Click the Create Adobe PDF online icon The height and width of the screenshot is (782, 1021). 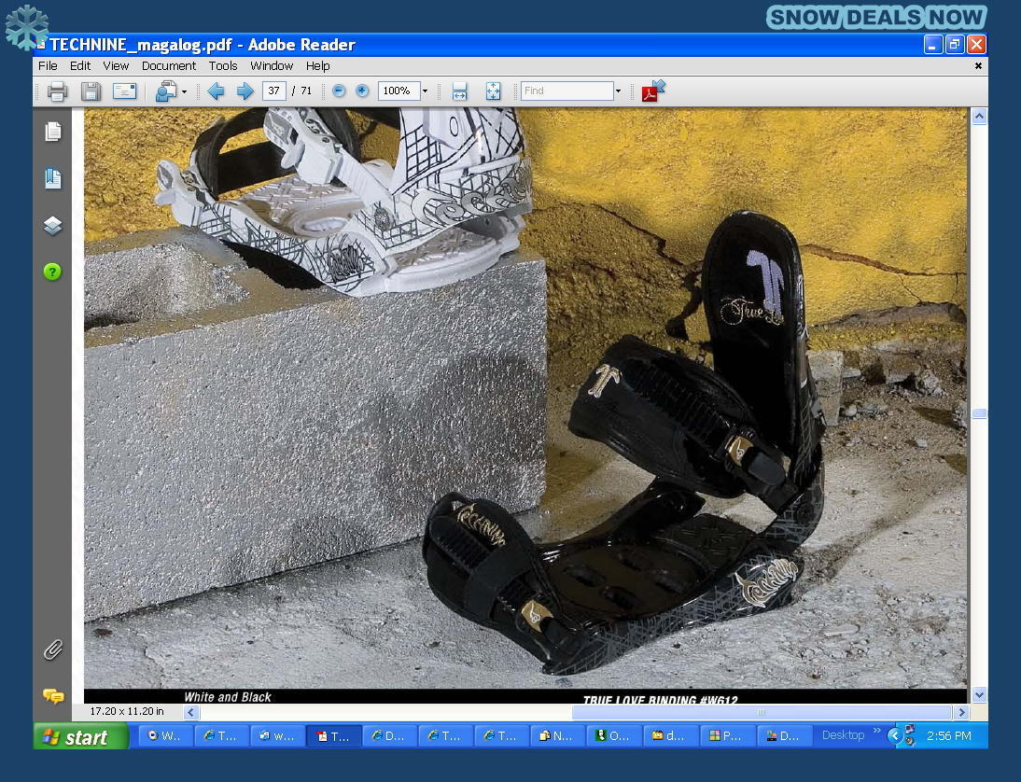(x=653, y=91)
